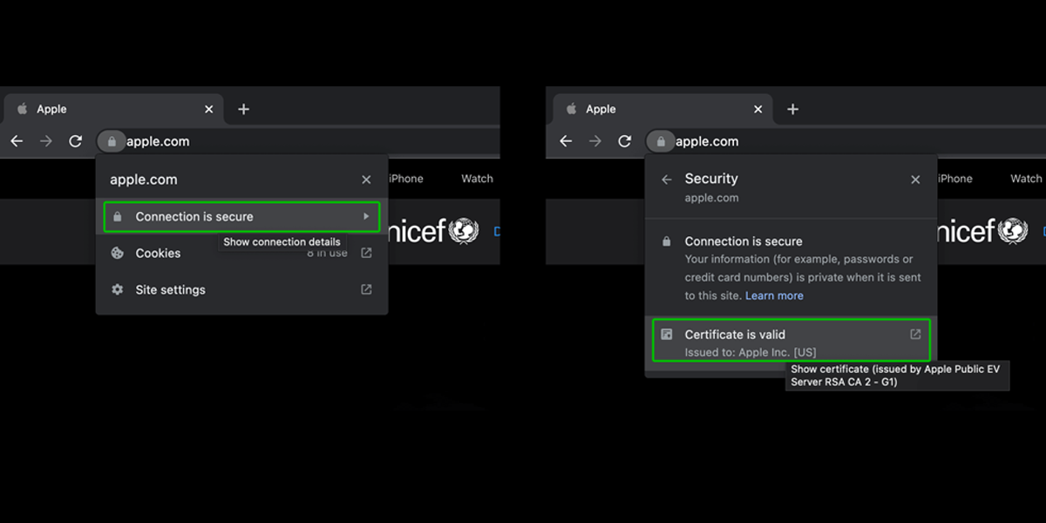Click the lock icon in right Security panel

click(667, 241)
